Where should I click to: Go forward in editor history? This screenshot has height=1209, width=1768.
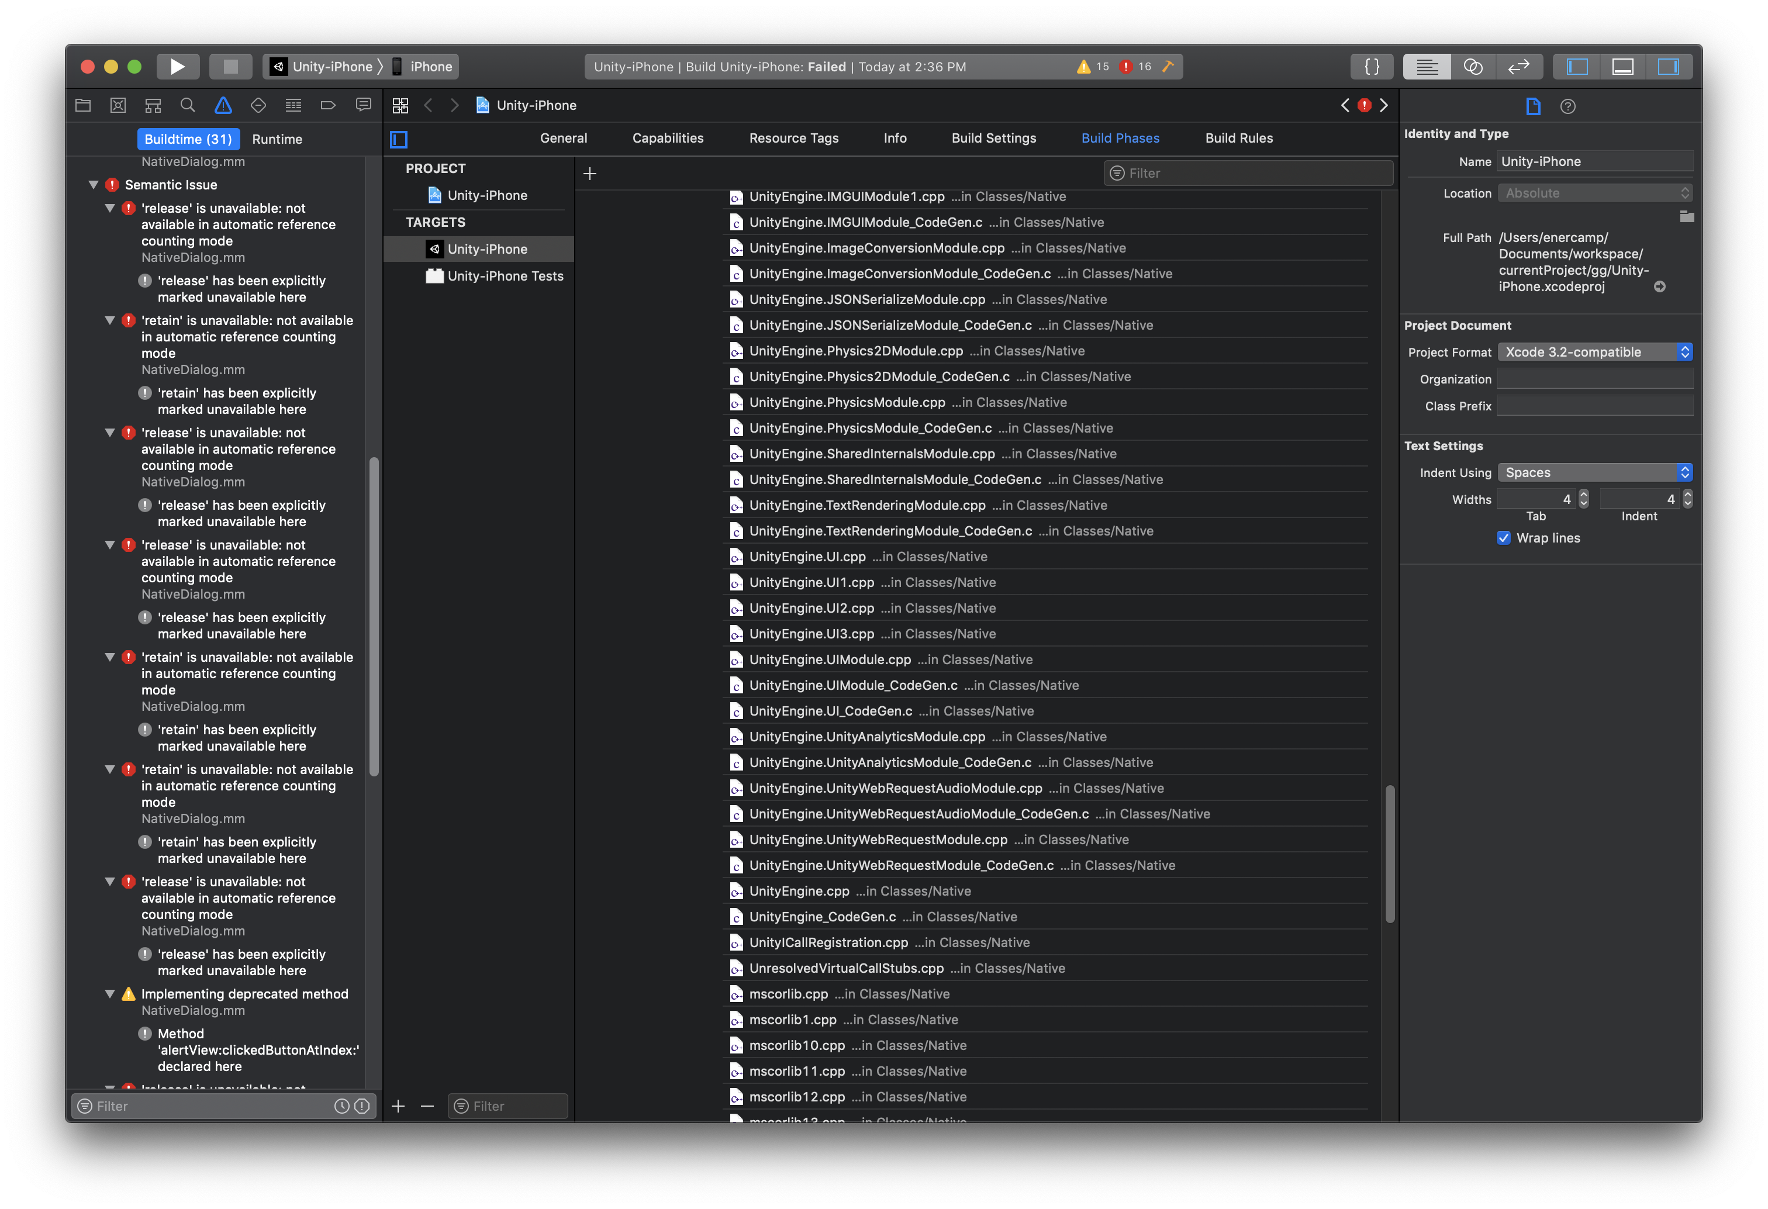click(x=454, y=106)
